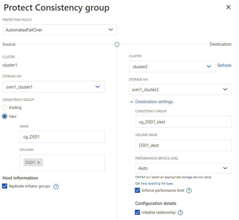The height and width of the screenshot is (220, 239).
Task: Toggle Initialize relationship checkbox
Action: point(138,212)
